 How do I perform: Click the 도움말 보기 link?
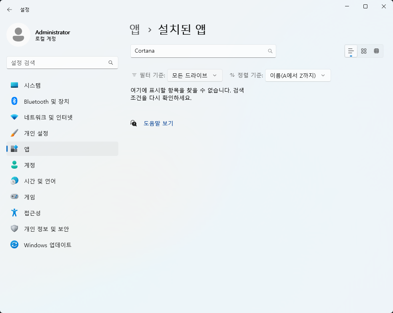click(x=158, y=123)
